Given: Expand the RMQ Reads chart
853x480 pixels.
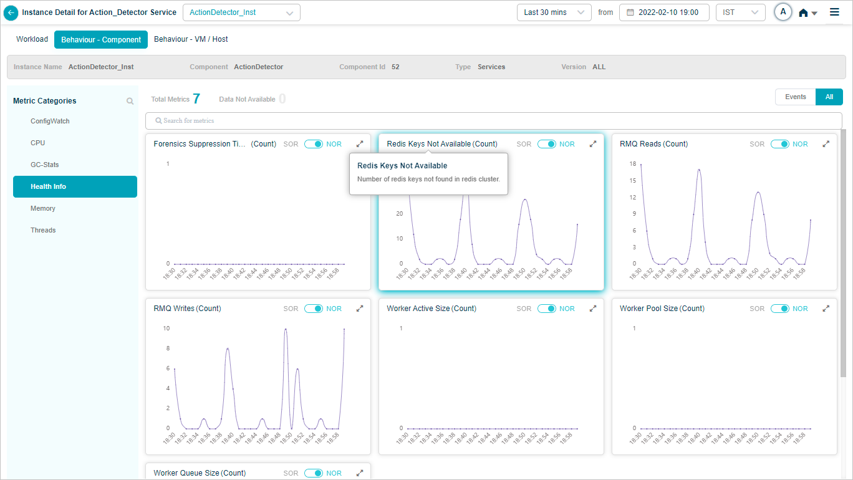Looking at the screenshot, I should 826,144.
